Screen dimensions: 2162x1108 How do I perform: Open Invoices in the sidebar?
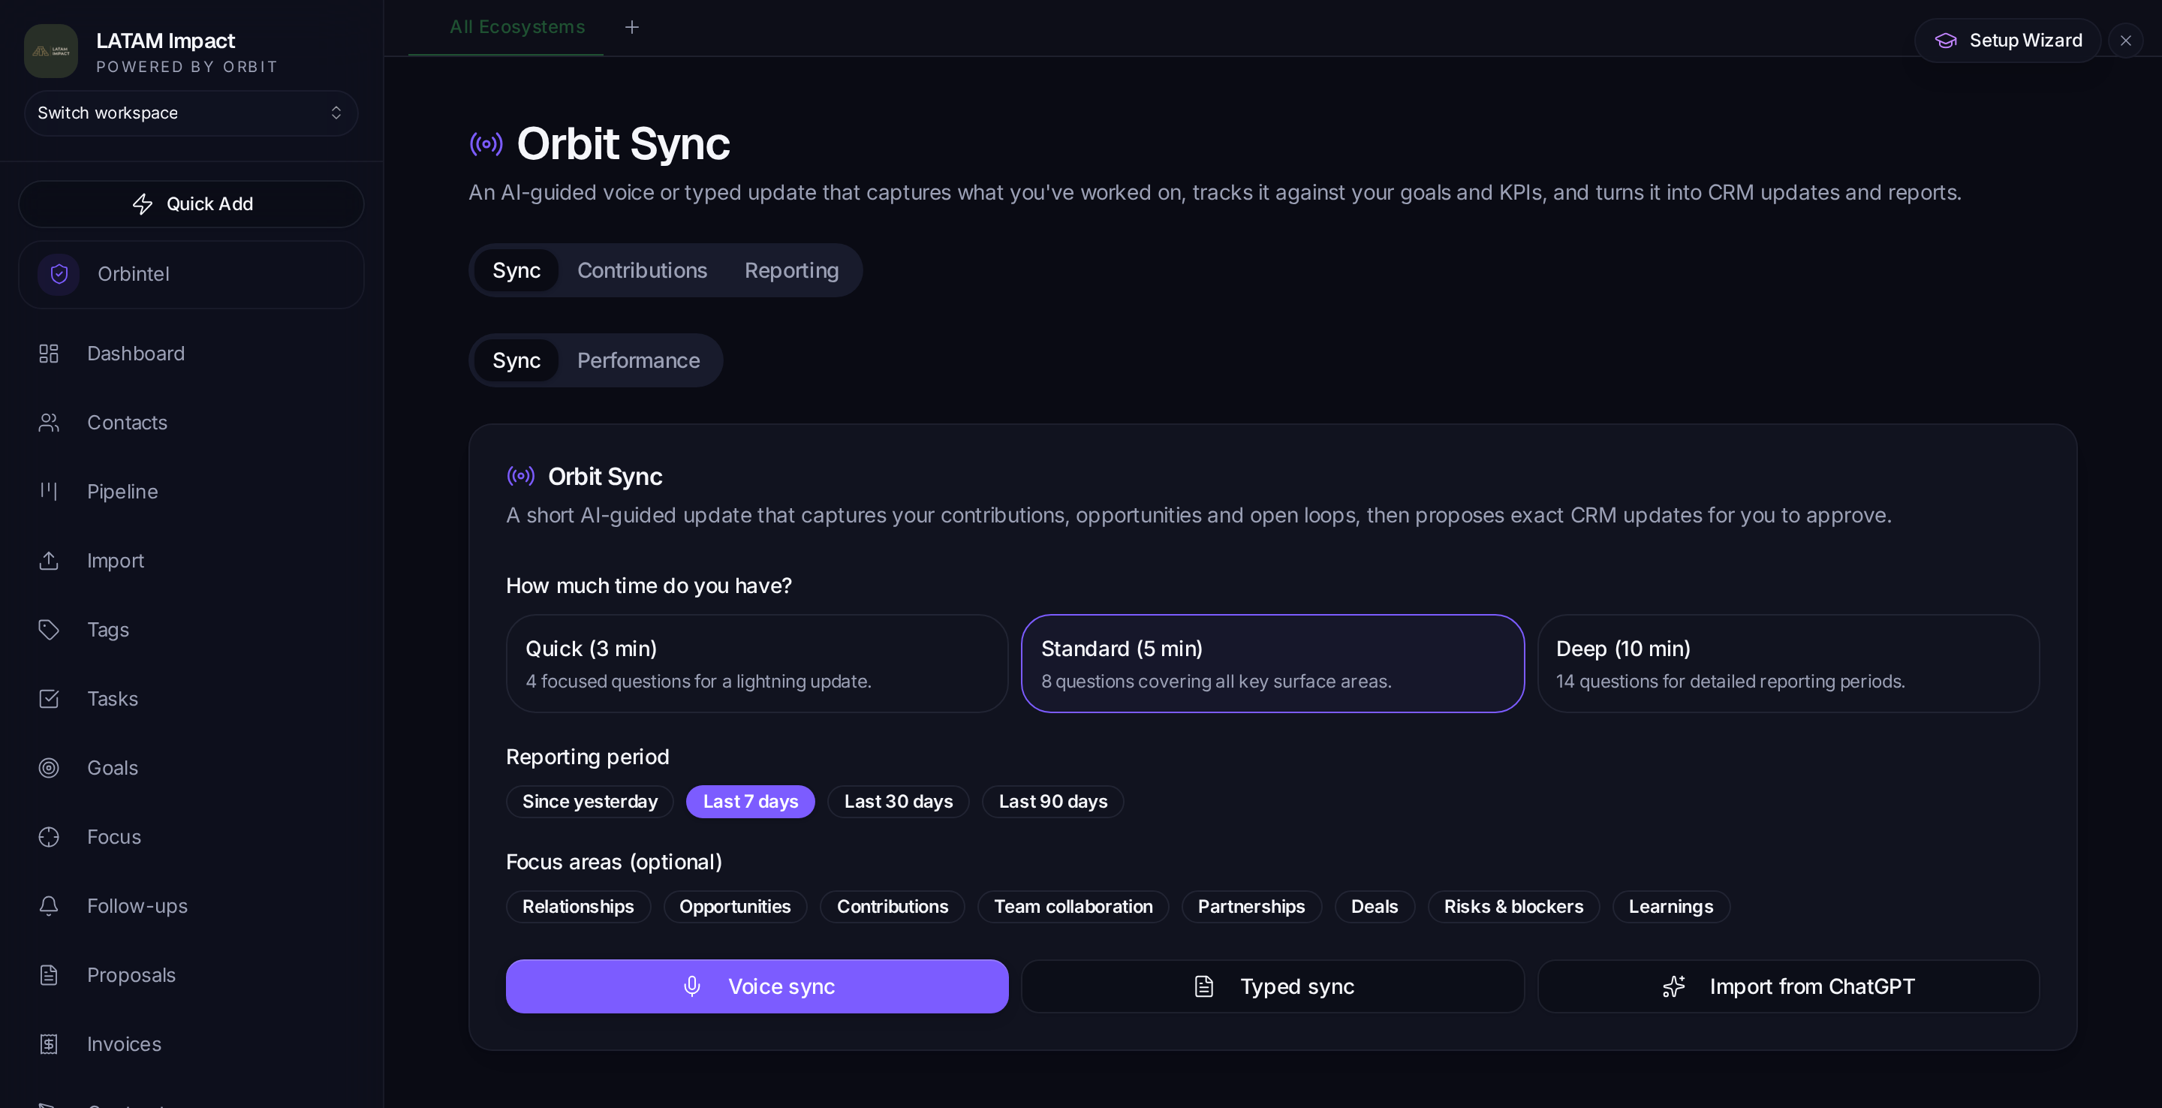click(x=191, y=1044)
